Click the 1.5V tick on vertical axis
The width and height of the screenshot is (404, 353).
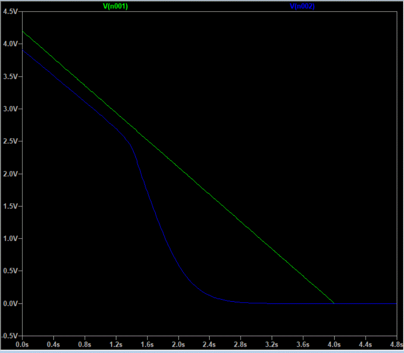click(x=10, y=206)
